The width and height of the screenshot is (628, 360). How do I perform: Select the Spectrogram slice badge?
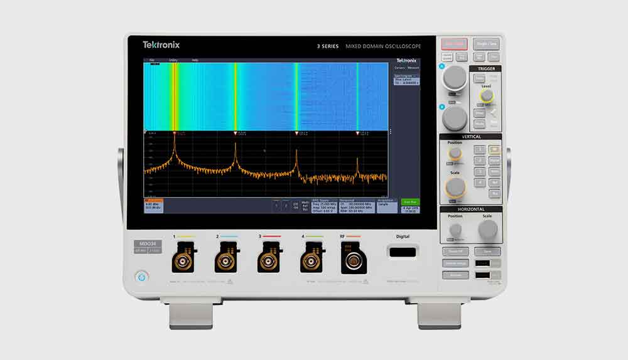[406, 80]
